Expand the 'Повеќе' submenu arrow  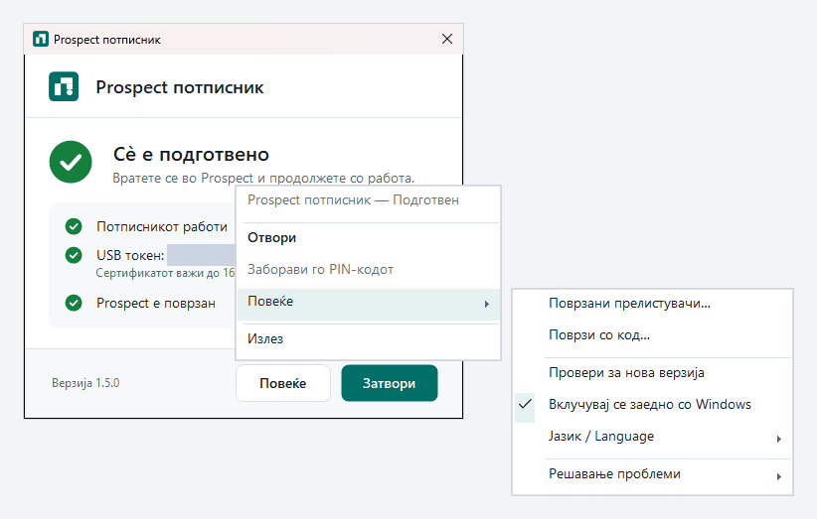[487, 305]
